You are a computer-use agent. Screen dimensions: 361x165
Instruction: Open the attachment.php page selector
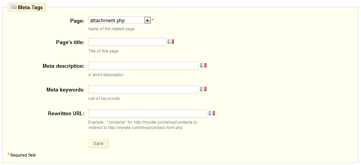click(119, 20)
